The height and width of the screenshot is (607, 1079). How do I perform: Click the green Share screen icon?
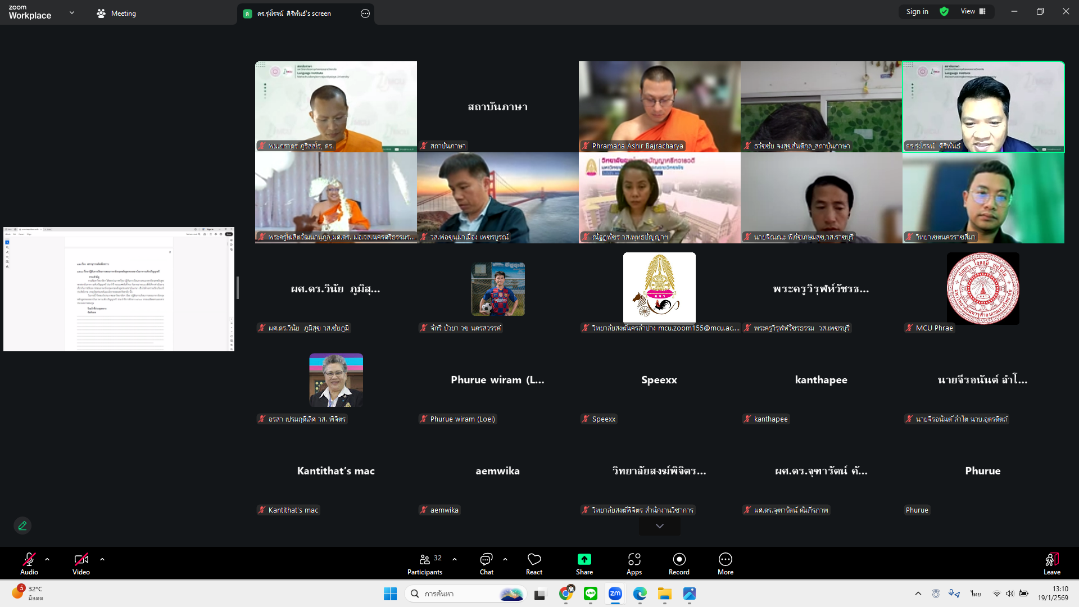click(x=584, y=559)
